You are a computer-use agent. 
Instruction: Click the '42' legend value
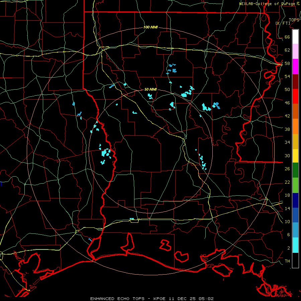pyautogui.click(x=287, y=116)
